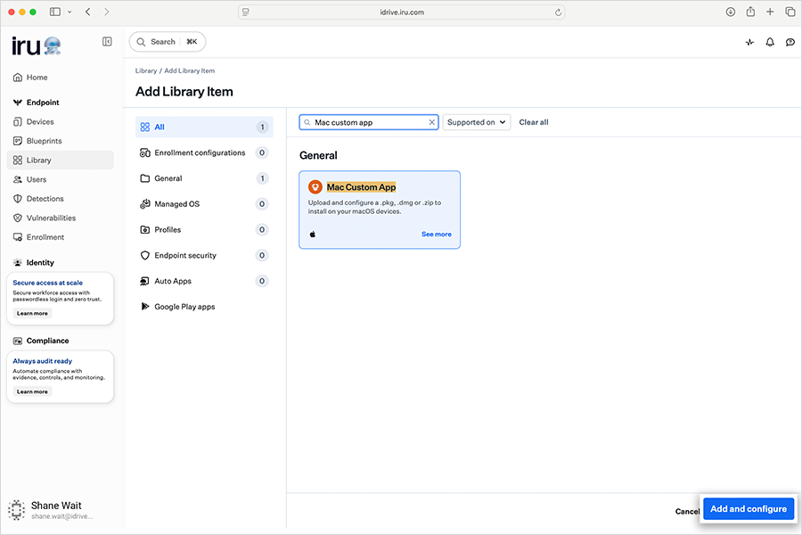
Task: Open Safari downloads
Action: pyautogui.click(x=731, y=12)
